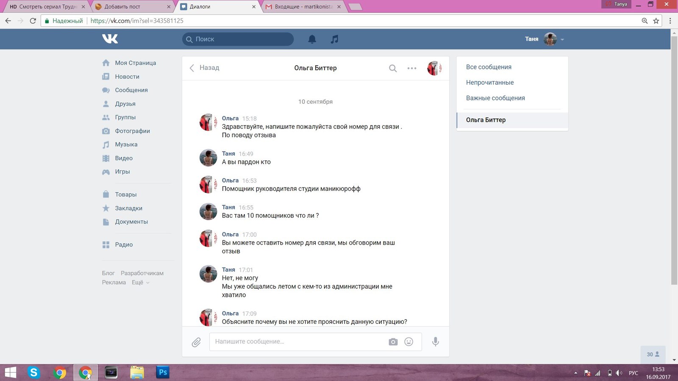
Task: Attach a file with the paperclip icon
Action: (x=196, y=342)
